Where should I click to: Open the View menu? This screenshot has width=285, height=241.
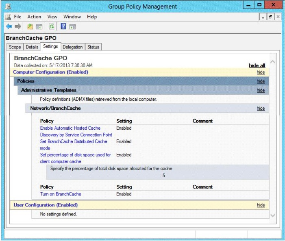[52, 17]
